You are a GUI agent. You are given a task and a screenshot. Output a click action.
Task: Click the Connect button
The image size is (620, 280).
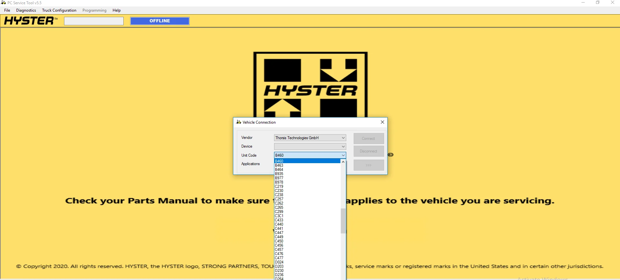368,139
